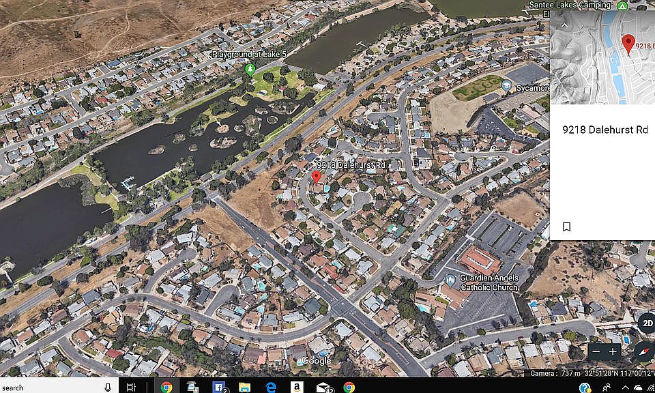
Task: Open the Get Help tray icon
Action: coord(585,388)
